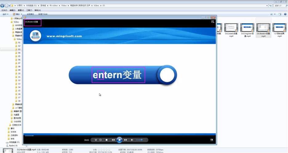Click the media player title bar icon

pyautogui.click(x=25, y=17)
